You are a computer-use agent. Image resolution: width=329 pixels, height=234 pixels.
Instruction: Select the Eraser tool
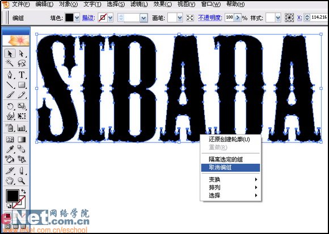click(22, 171)
